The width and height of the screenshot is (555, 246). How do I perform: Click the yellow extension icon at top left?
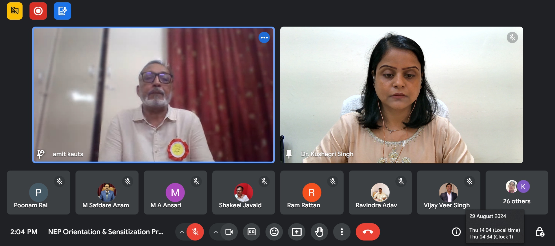[15, 11]
